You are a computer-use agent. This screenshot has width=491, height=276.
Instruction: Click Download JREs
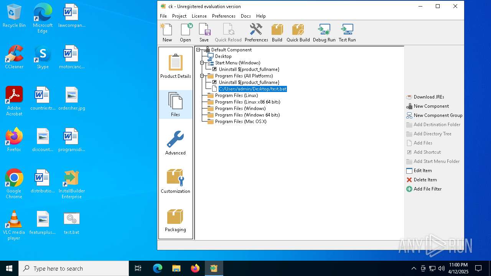click(425, 97)
